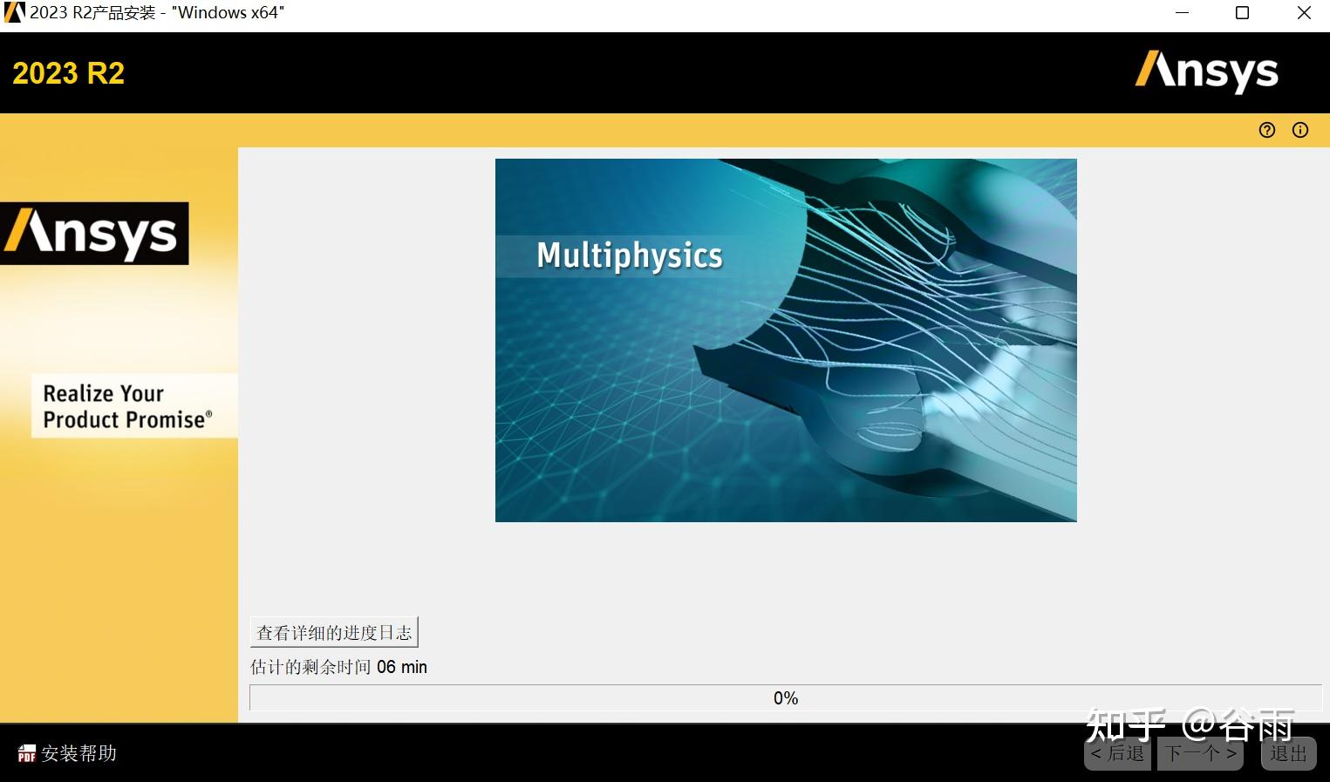
Task: Click the 退出 exit button
Action: point(1286,753)
